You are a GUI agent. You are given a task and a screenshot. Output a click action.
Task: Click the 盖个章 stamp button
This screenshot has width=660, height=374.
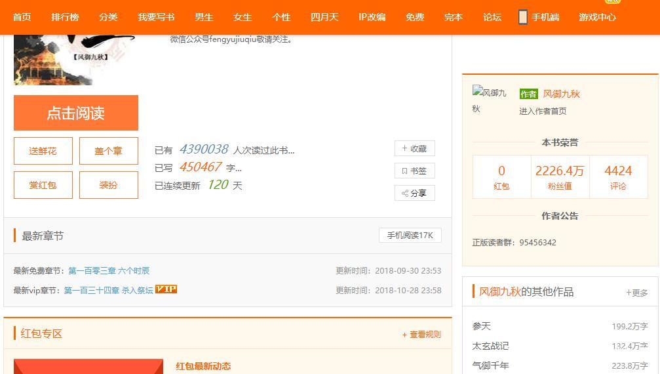109,151
